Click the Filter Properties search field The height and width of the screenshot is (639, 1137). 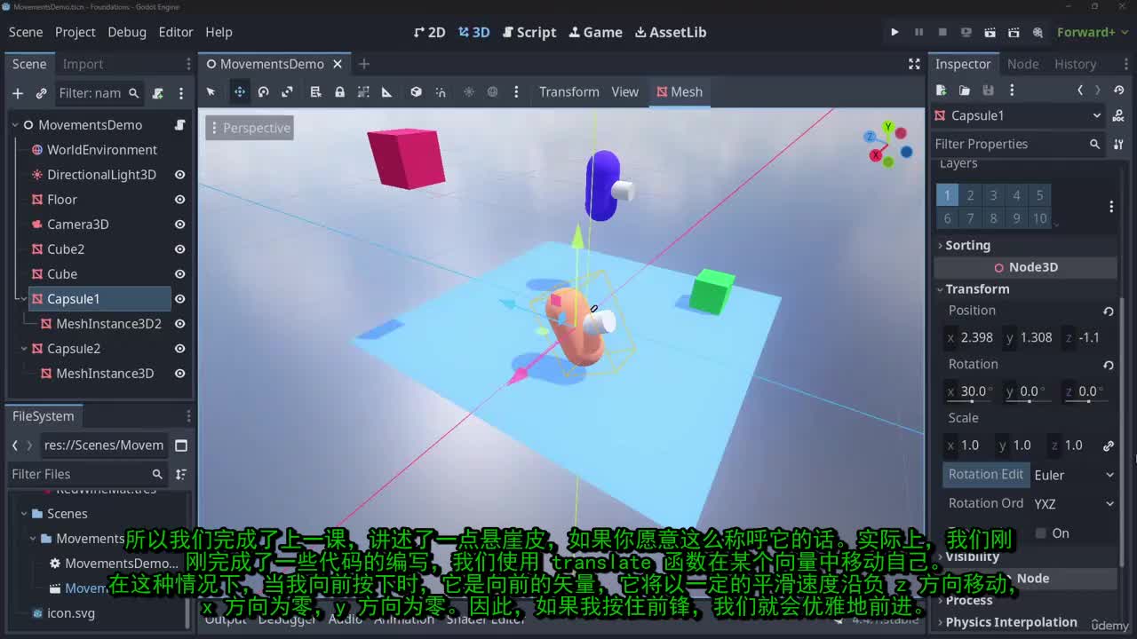coord(1018,144)
